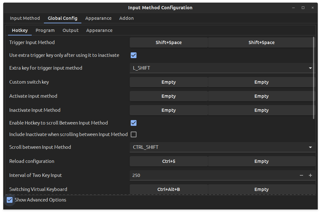Click the Empty button for Reload configuration
This screenshot has height=213, width=321.
point(261,161)
